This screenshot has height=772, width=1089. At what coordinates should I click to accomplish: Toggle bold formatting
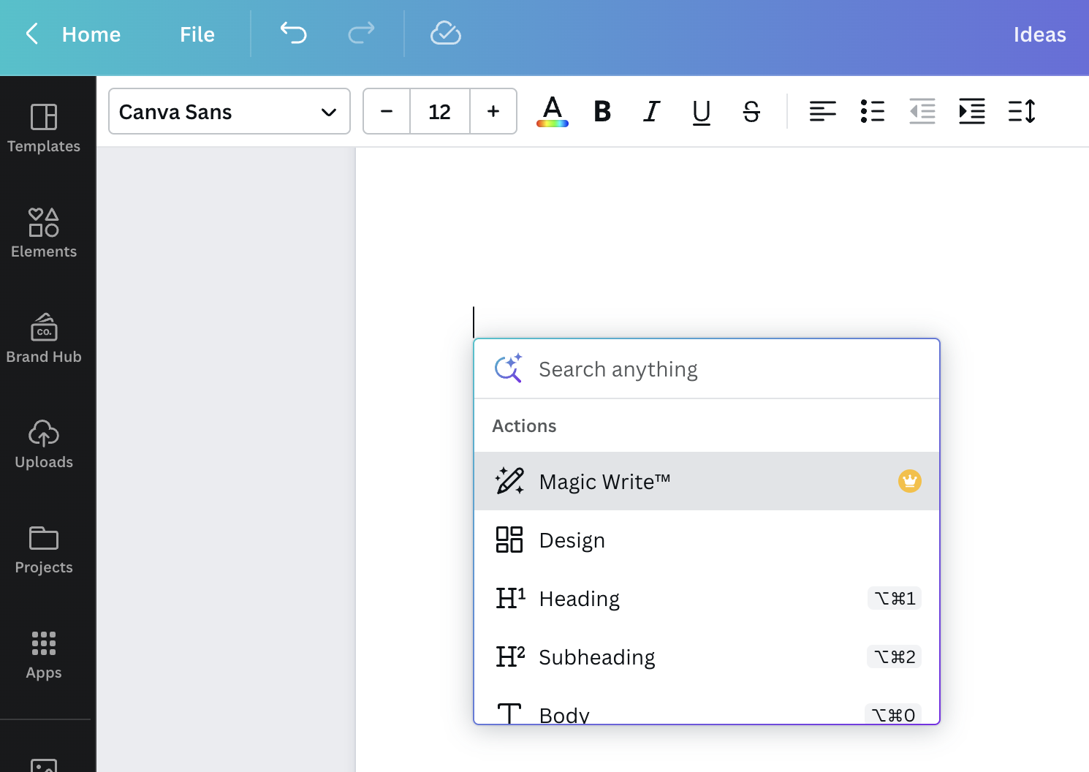(x=602, y=112)
